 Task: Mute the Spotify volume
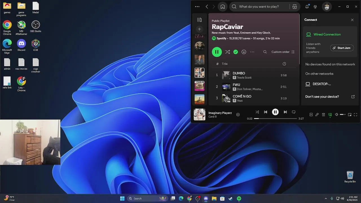pyautogui.click(x=336, y=114)
